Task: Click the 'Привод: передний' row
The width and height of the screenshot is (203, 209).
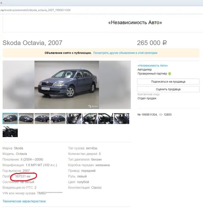Action: [82, 171]
